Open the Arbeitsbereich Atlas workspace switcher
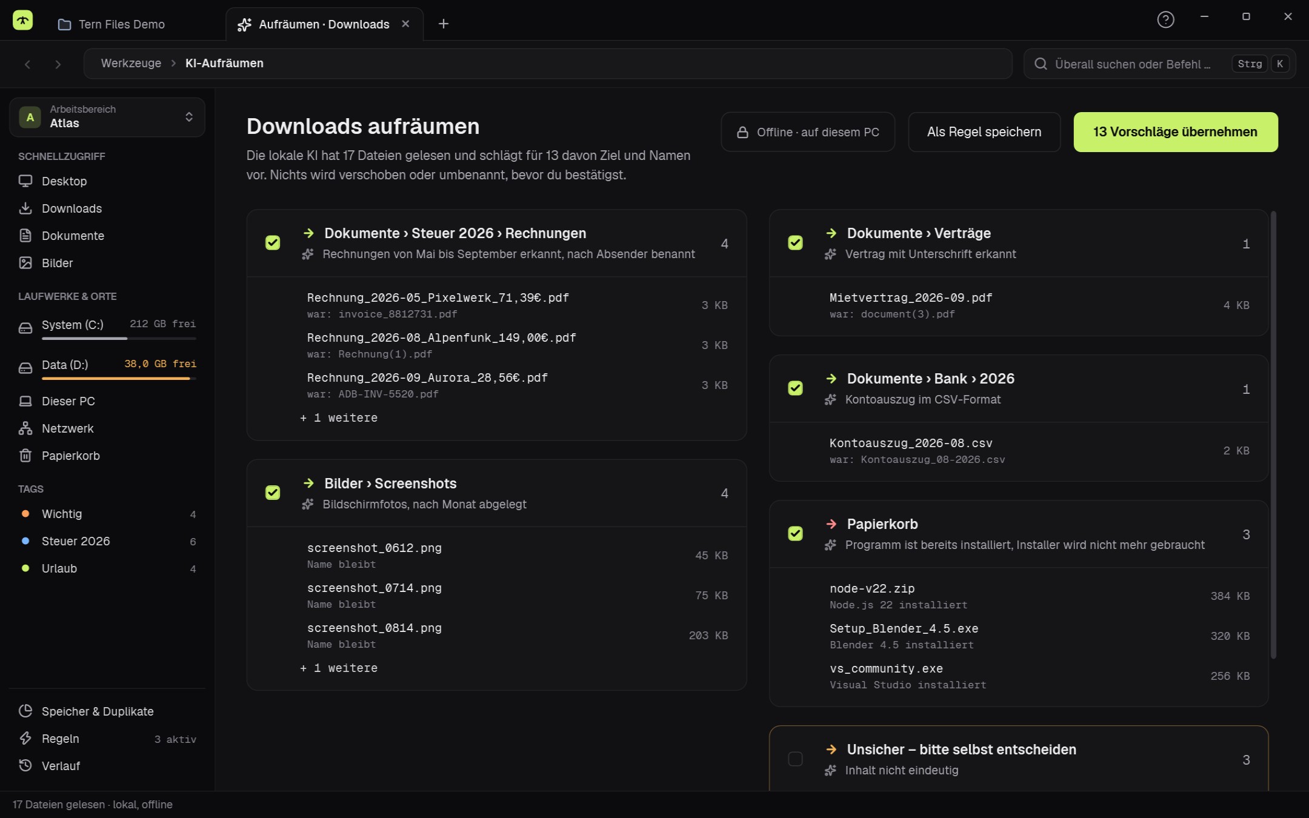Image resolution: width=1309 pixels, height=818 pixels. 107,117
